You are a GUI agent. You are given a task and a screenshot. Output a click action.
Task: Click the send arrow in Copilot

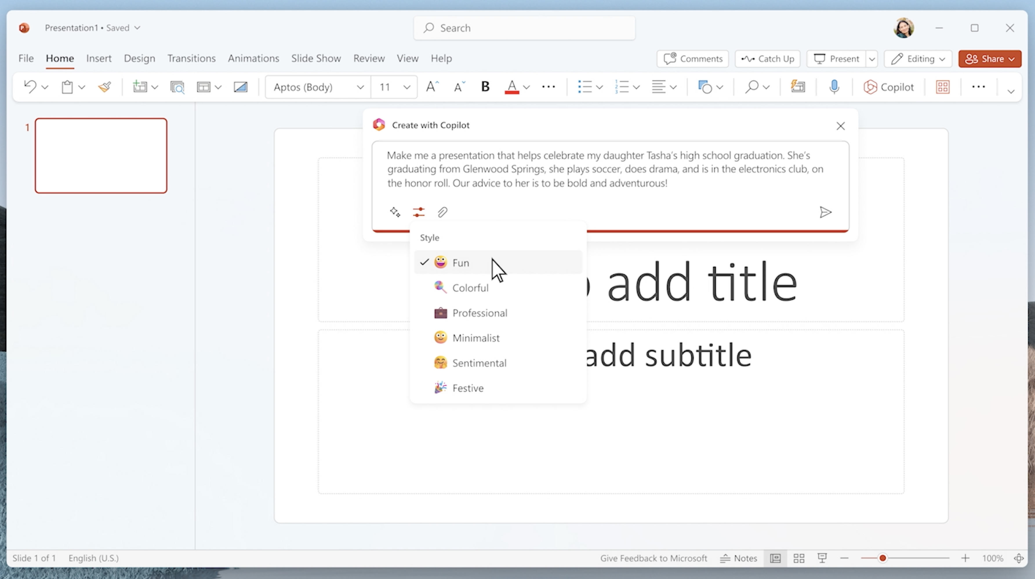click(x=825, y=212)
